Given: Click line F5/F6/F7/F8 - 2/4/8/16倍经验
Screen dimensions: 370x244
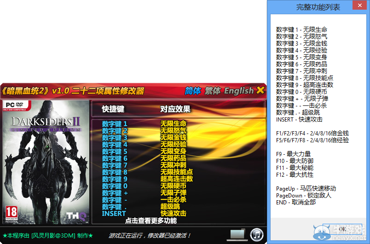Looking at the screenshot, I should tap(312, 140).
